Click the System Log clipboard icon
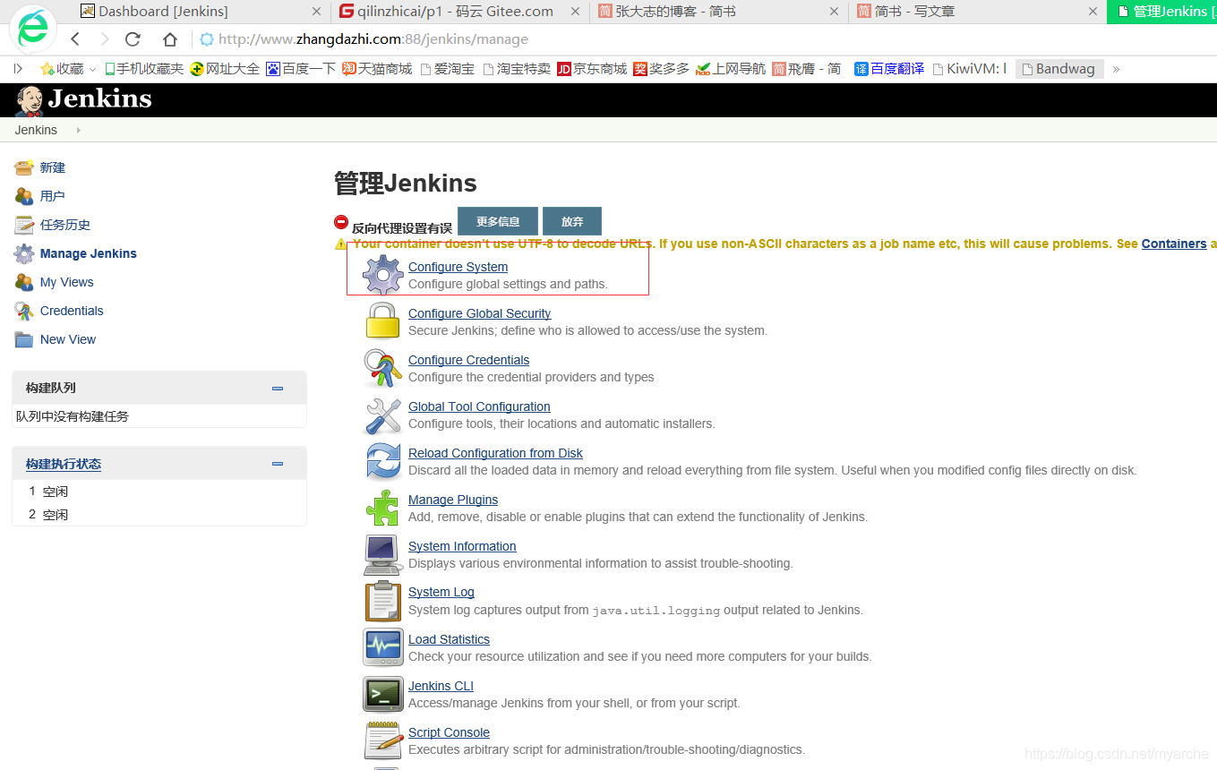Viewport: 1217px width, 770px height. pos(382,601)
